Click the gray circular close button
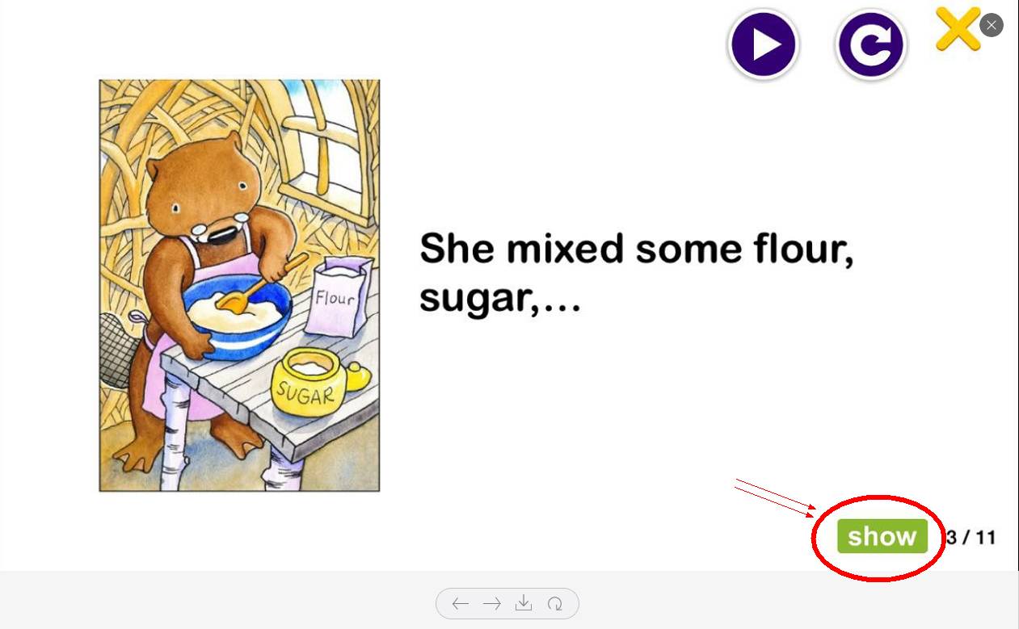This screenshot has height=629, width=1019. [x=992, y=25]
